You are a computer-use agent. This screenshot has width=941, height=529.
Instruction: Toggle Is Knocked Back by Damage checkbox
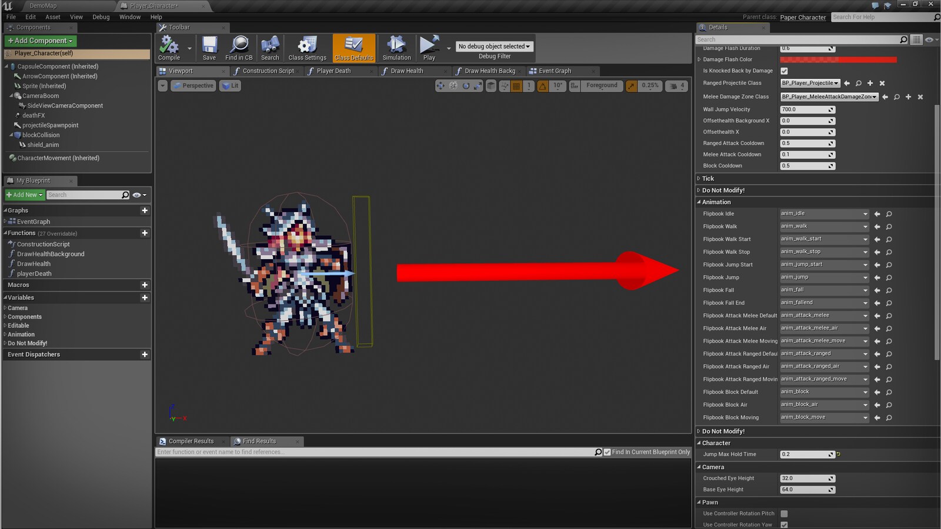784,71
